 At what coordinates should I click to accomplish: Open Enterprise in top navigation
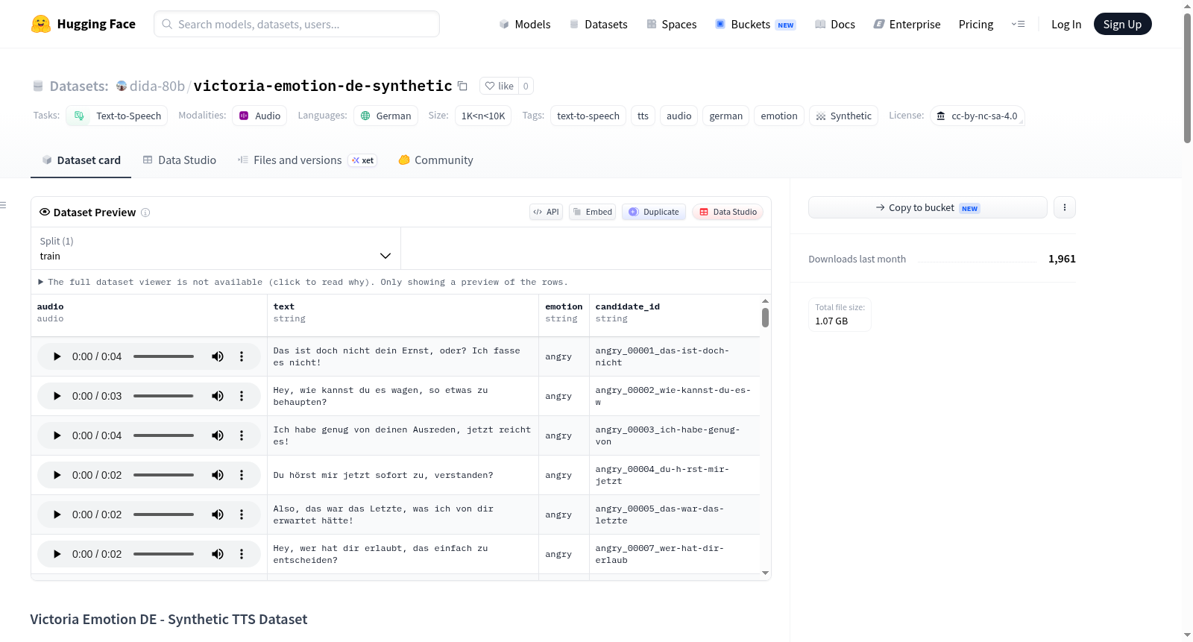click(907, 25)
